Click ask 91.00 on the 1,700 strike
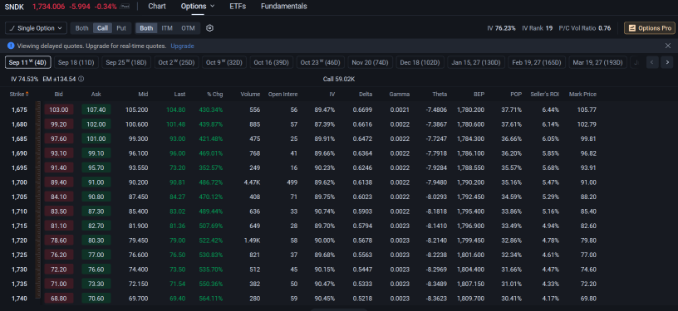 (96, 182)
